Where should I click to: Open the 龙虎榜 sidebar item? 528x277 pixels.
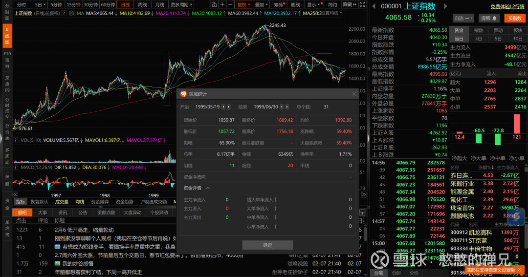click(x=7, y=229)
